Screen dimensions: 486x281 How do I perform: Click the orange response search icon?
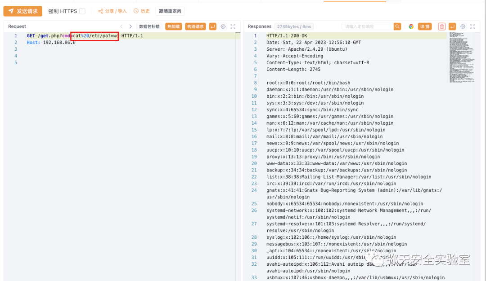coord(397,26)
